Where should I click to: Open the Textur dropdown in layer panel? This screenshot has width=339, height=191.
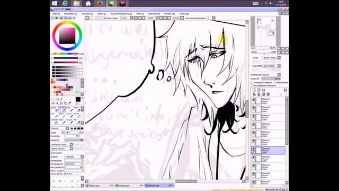(x=279, y=58)
